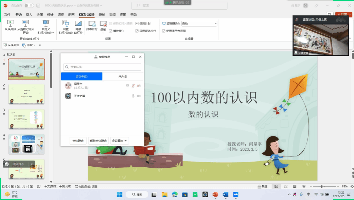Open PowerPoint from the Windows taskbar
The image size is (354, 200).
click(x=215, y=195)
